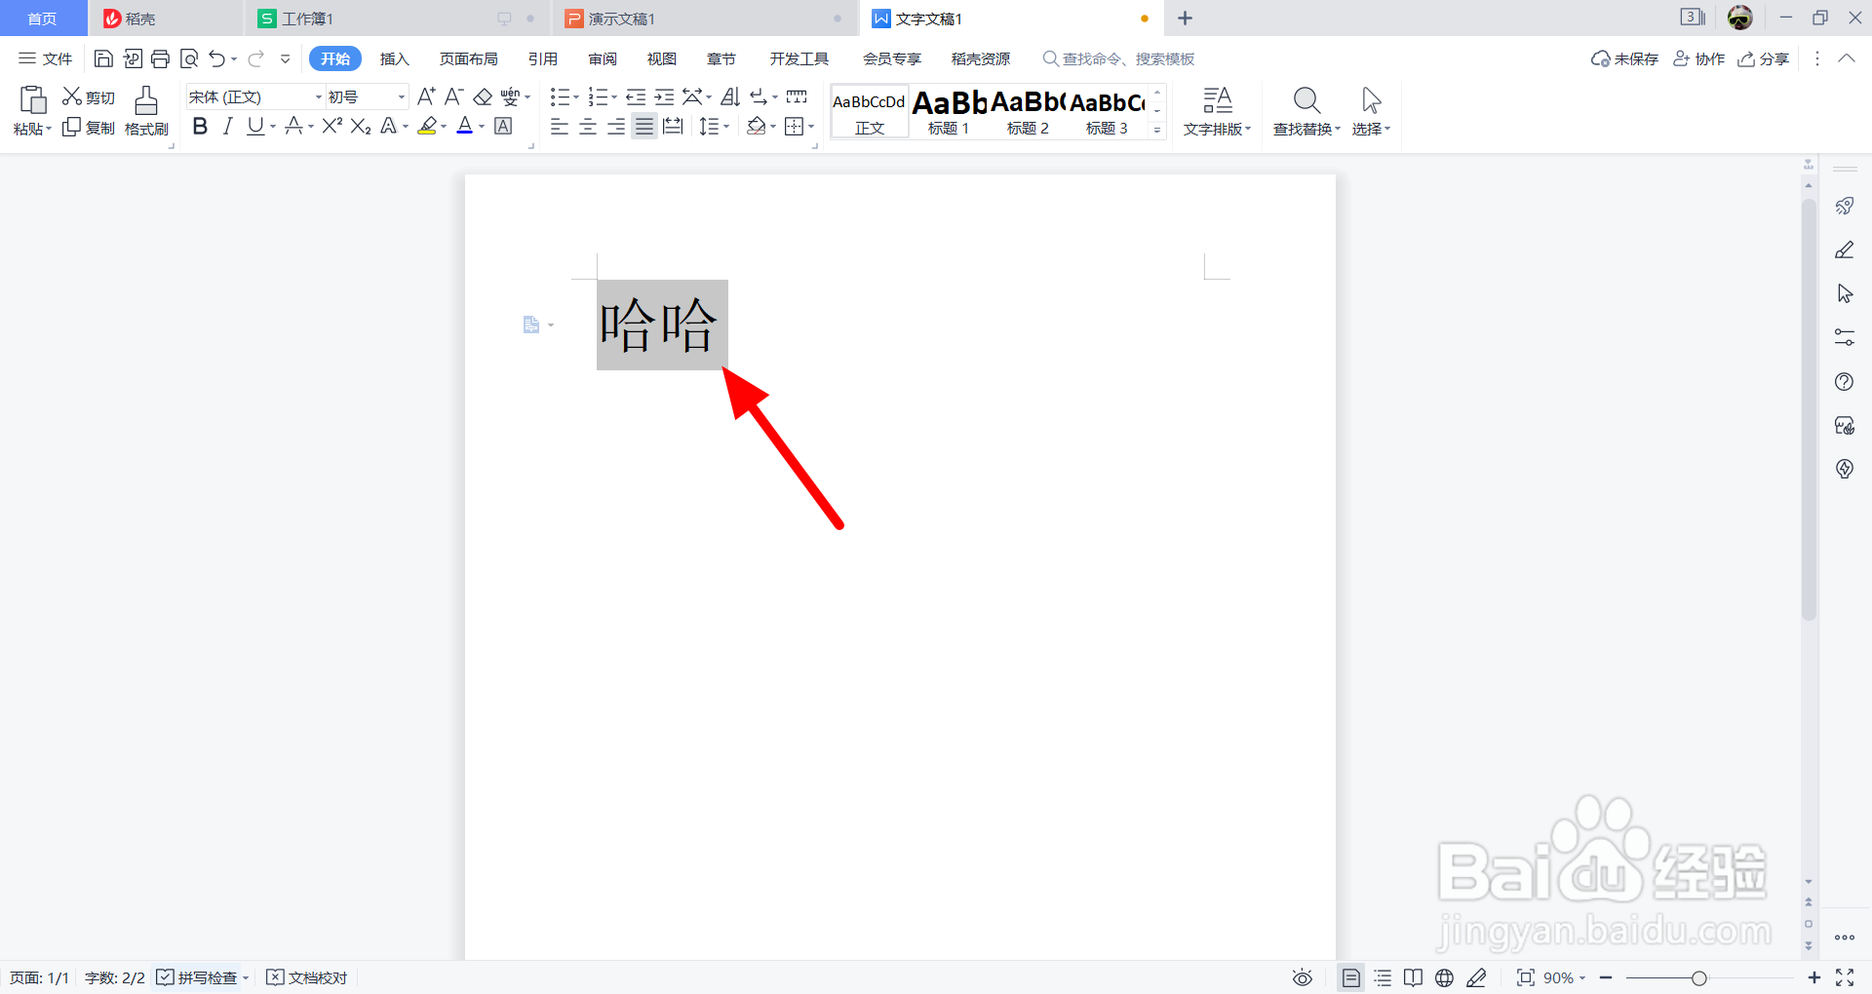The width and height of the screenshot is (1872, 994).
Task: Enable justify alignment
Action: 644,127
